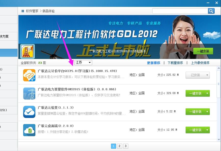Image resolution: width=221 pixels, height=151 pixels.
Task: Click the search magnifier button
Action: click(x=211, y=11)
